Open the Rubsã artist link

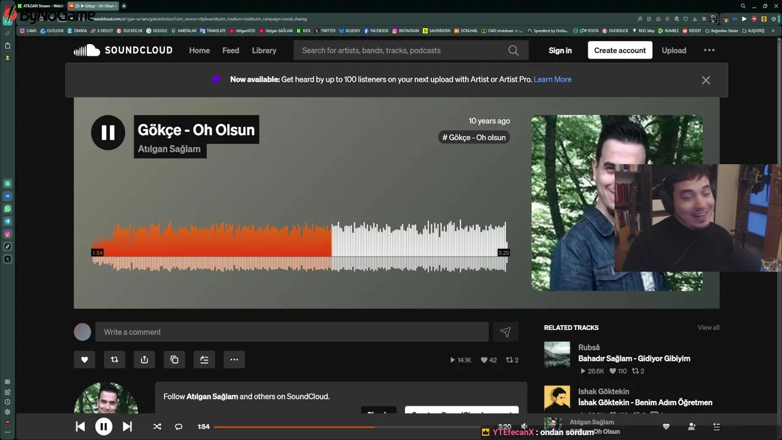pyautogui.click(x=589, y=347)
